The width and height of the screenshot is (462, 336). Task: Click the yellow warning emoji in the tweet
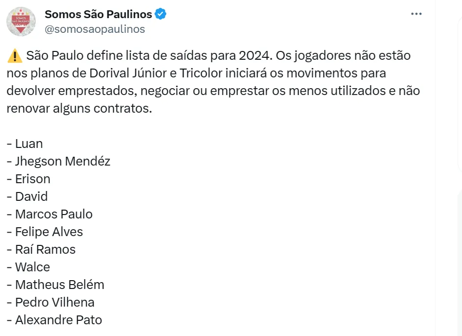(x=15, y=56)
